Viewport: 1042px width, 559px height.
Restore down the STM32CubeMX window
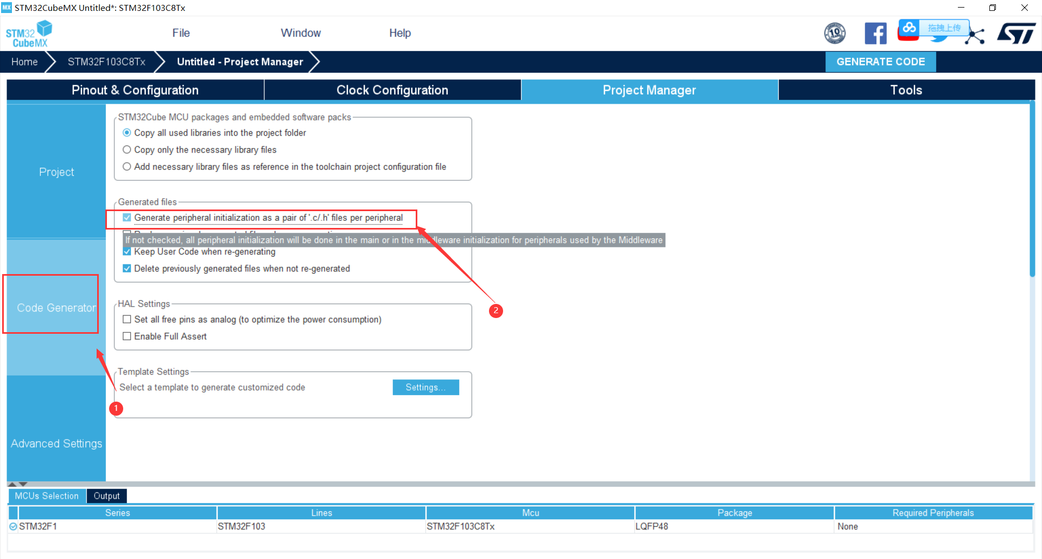[993, 8]
